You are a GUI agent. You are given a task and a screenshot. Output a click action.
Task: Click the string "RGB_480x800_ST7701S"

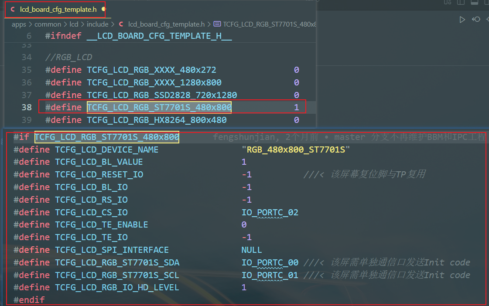[x=296, y=150]
